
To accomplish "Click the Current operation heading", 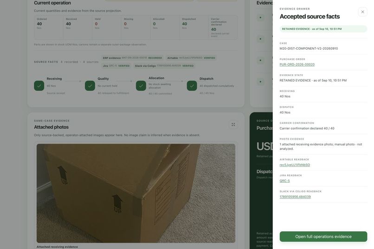I will (x=52, y=3).
